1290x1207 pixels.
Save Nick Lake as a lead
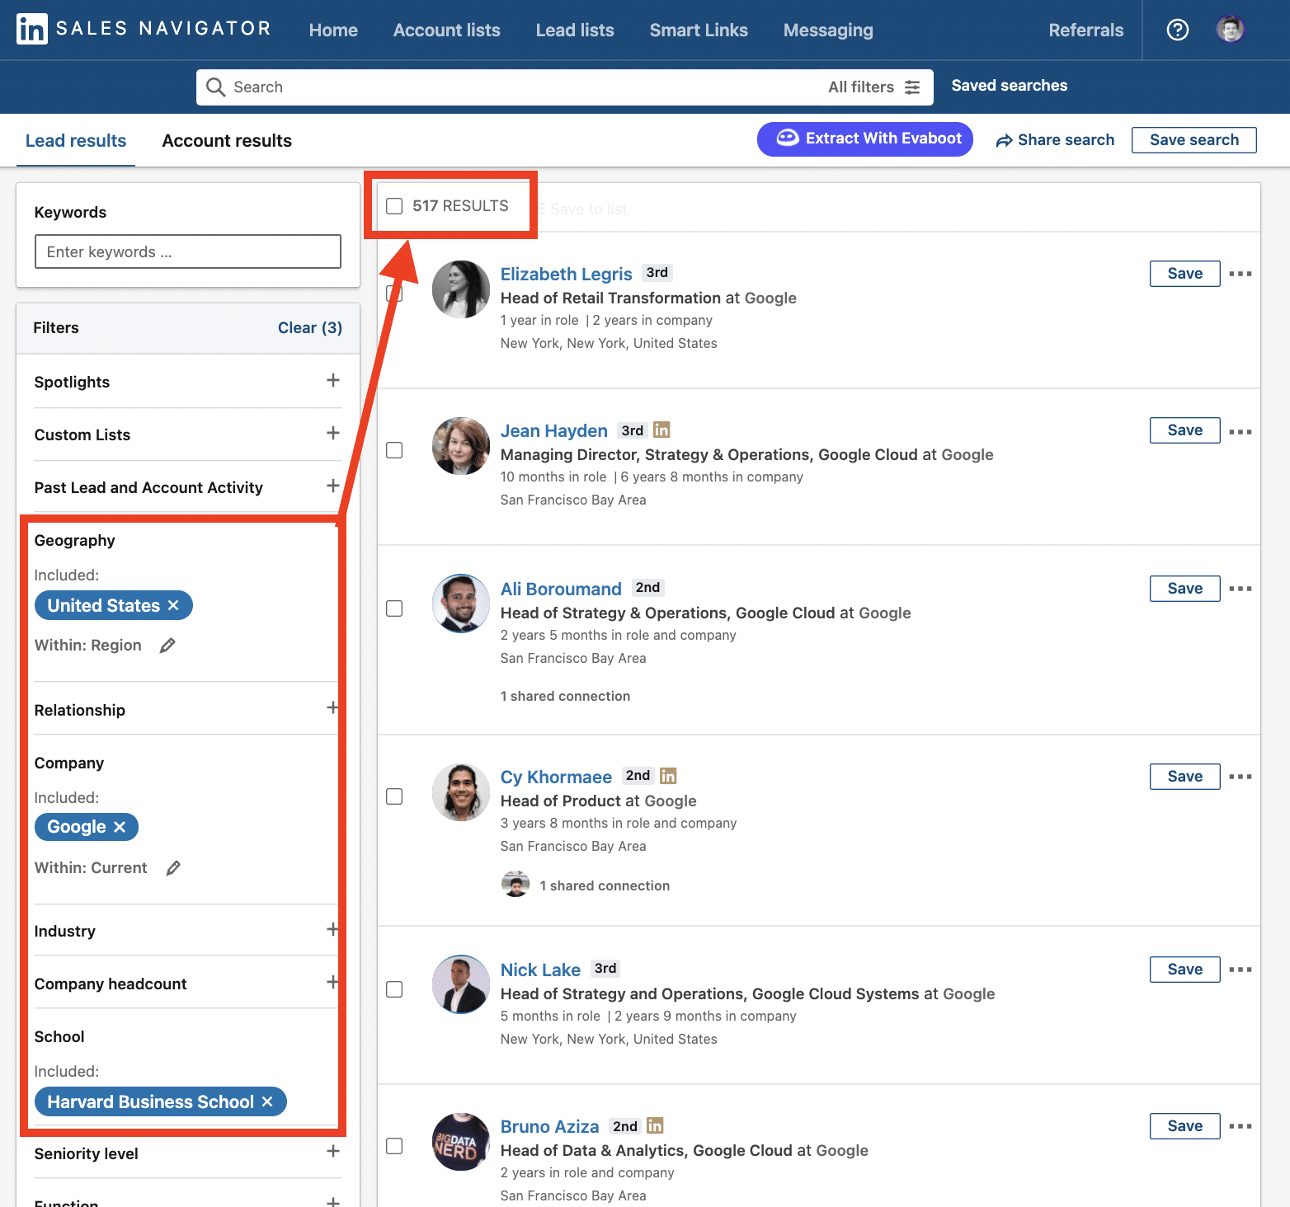pyautogui.click(x=1185, y=970)
